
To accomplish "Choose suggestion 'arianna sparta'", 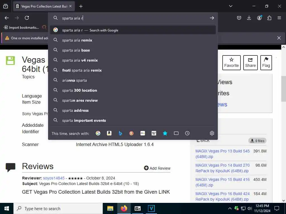I will coord(133,80).
